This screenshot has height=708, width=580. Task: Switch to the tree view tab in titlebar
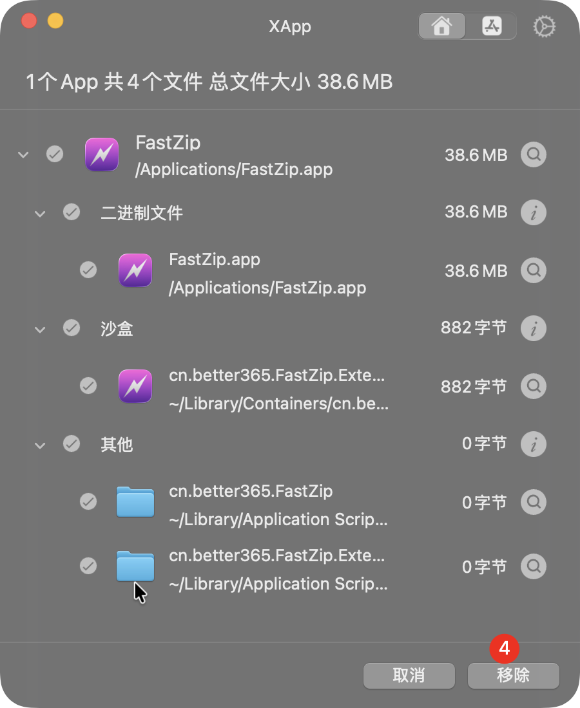pos(492,26)
